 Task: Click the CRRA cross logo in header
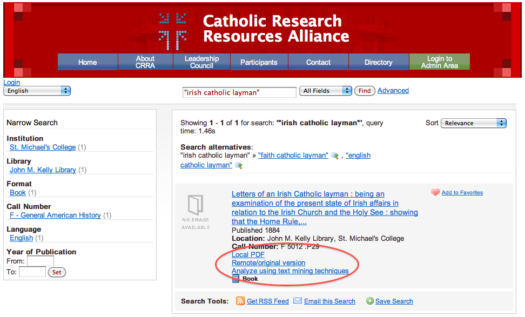pyautogui.click(x=173, y=31)
